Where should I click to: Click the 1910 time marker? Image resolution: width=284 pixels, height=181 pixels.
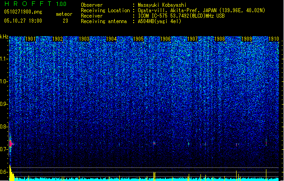274,39
